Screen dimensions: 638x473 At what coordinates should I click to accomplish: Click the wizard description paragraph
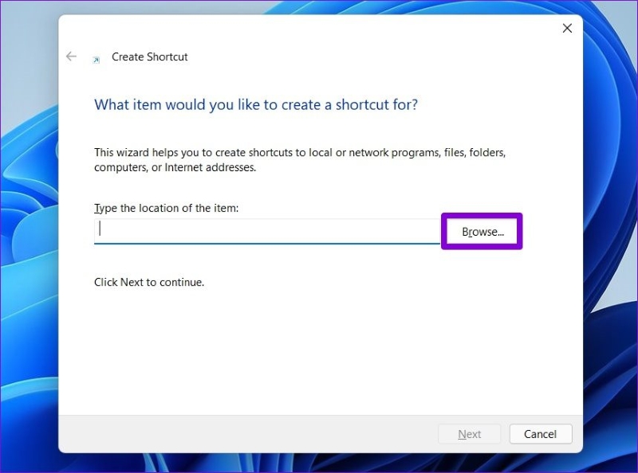pos(300,159)
